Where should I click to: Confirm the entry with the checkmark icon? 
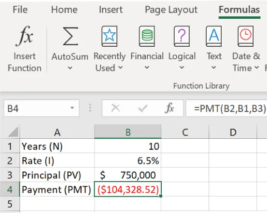(x=143, y=108)
